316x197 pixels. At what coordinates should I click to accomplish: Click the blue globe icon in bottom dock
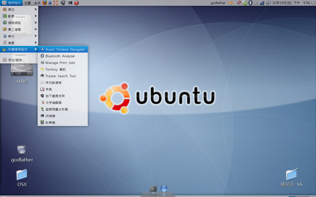pyautogui.click(x=164, y=189)
